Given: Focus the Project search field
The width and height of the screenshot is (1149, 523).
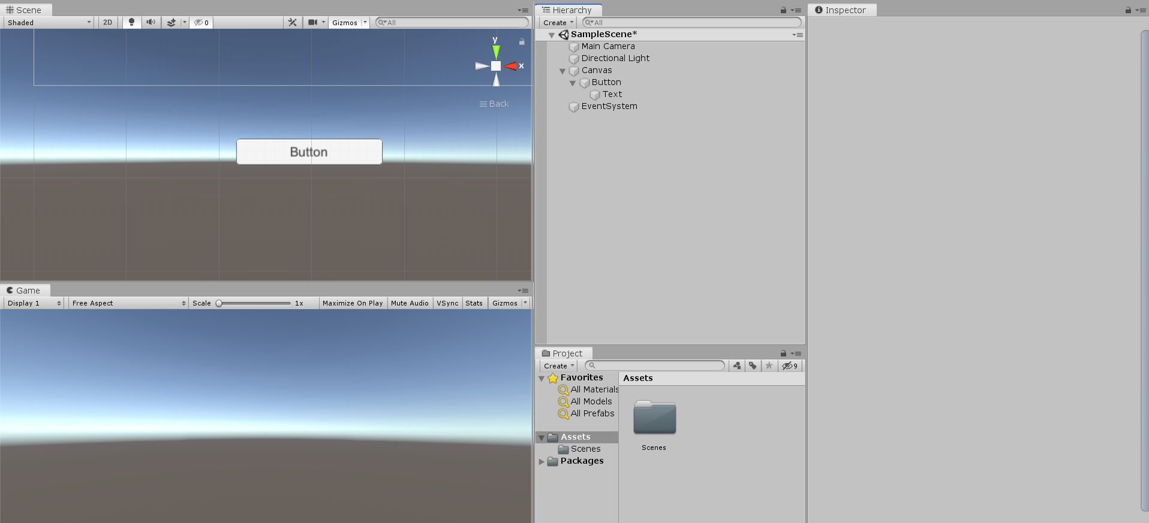Looking at the screenshot, I should 655,365.
